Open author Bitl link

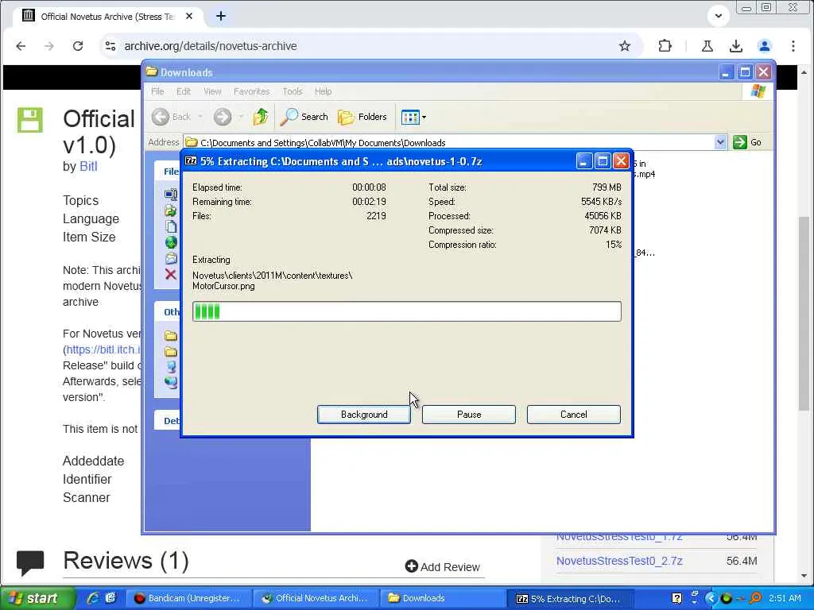(x=88, y=167)
